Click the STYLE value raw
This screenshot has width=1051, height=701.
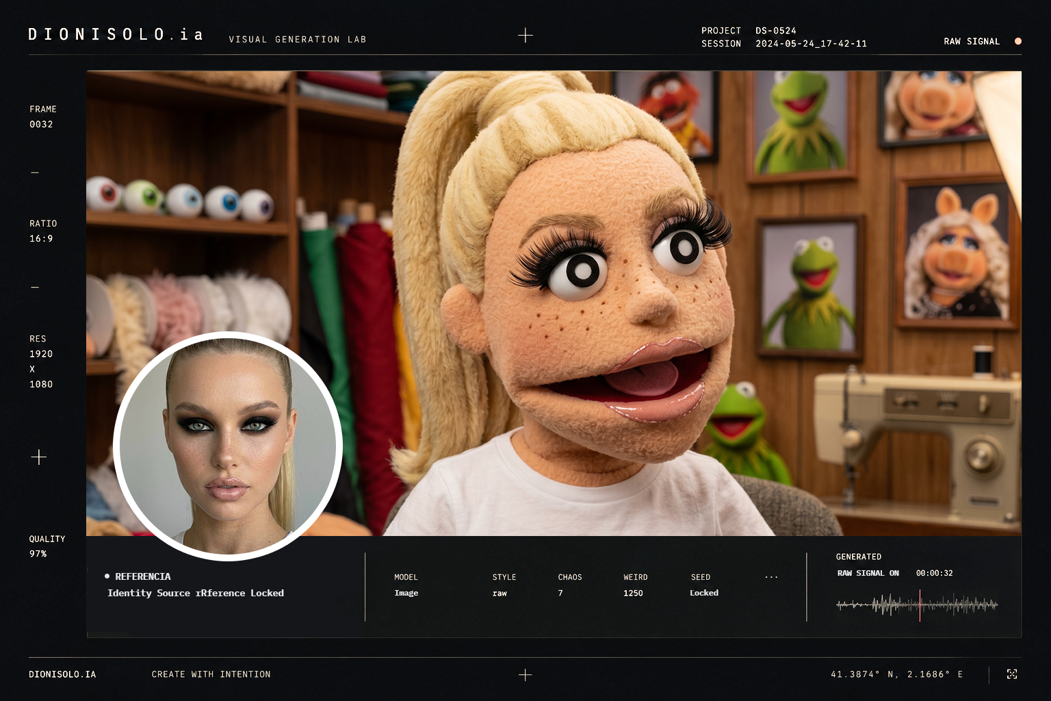click(x=499, y=593)
